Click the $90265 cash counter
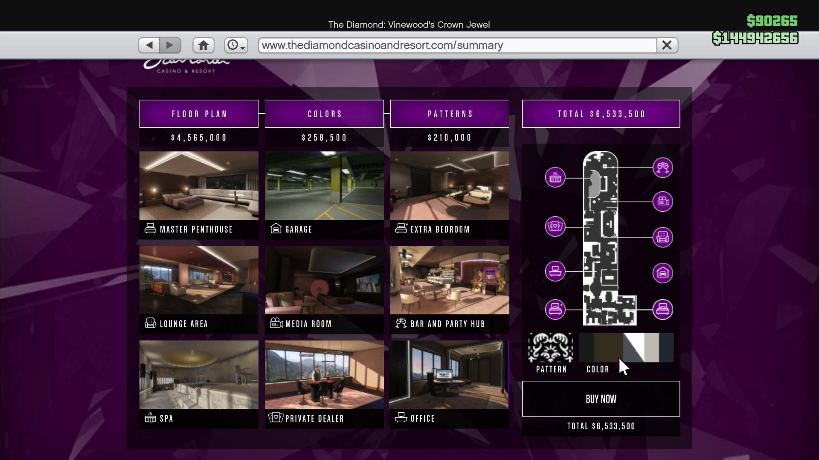Image resolution: width=819 pixels, height=460 pixels. 772,20
